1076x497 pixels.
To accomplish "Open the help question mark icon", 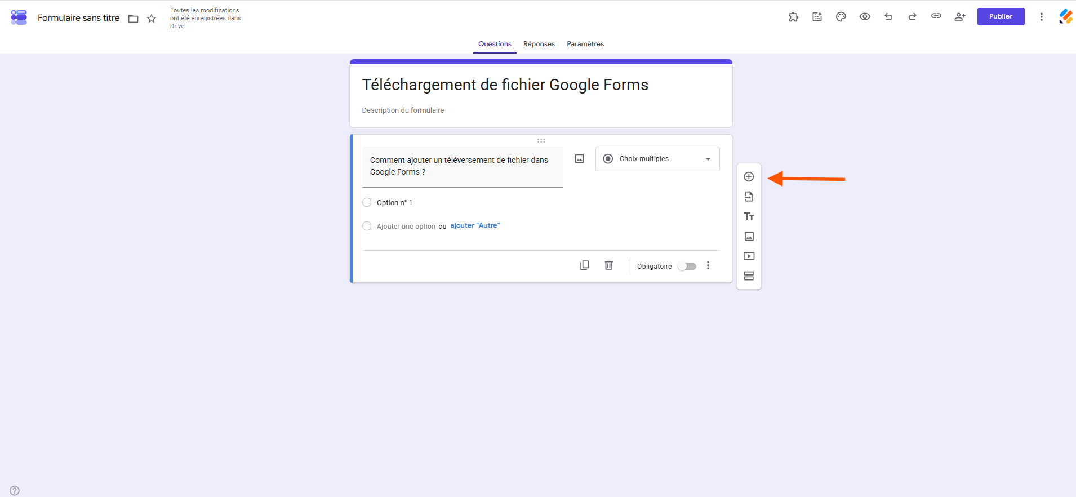I will coord(15,491).
